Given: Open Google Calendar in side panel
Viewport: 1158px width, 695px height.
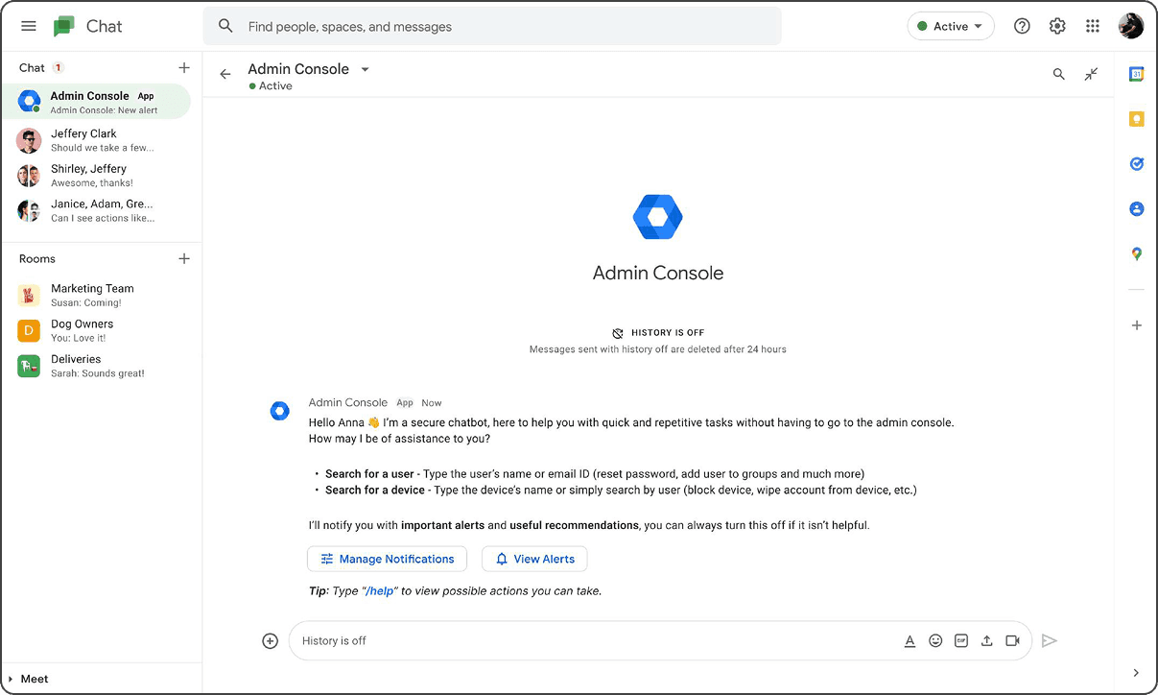Looking at the screenshot, I should 1137,74.
